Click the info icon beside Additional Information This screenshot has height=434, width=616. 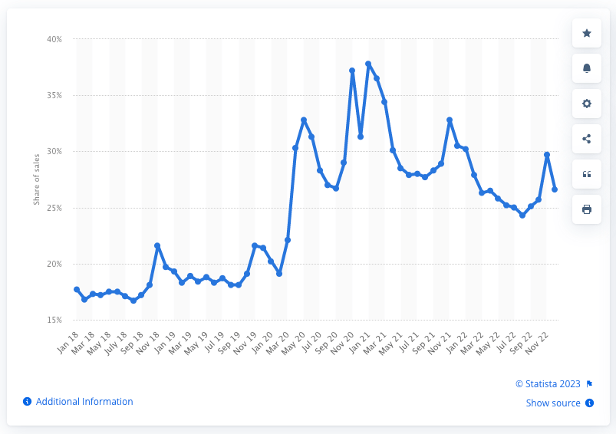point(27,402)
